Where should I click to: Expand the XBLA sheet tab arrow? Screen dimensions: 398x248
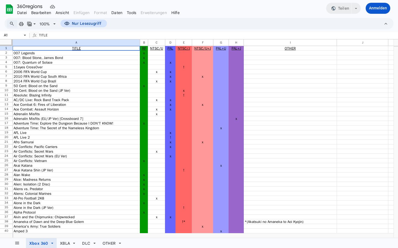tap(74, 243)
